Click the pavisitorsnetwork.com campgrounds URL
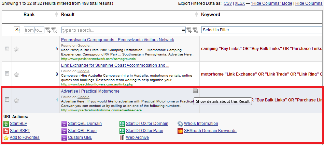Screen dimensions: 324x145 (99, 59)
